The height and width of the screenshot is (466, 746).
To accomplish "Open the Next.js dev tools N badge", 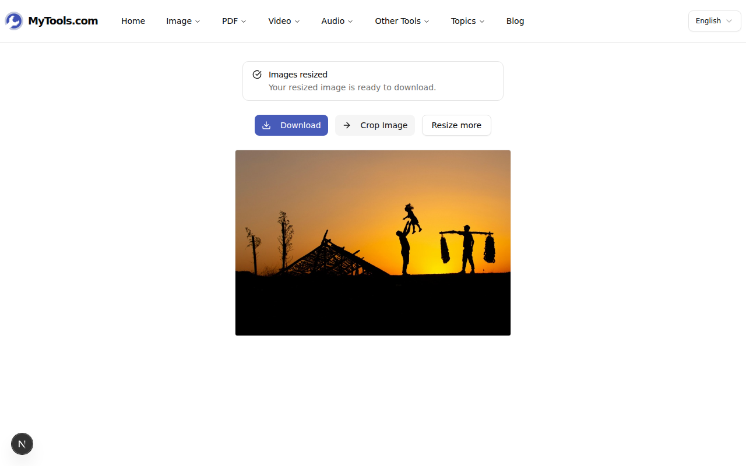I will [22, 444].
